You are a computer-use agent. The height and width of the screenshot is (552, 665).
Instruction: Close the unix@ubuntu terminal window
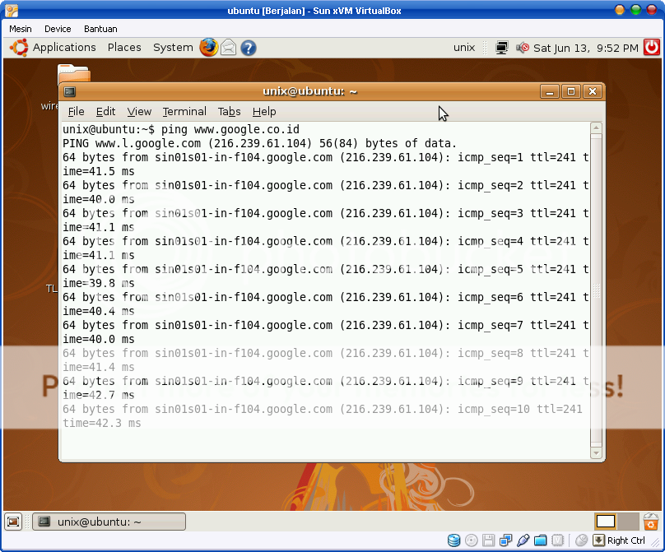(593, 91)
